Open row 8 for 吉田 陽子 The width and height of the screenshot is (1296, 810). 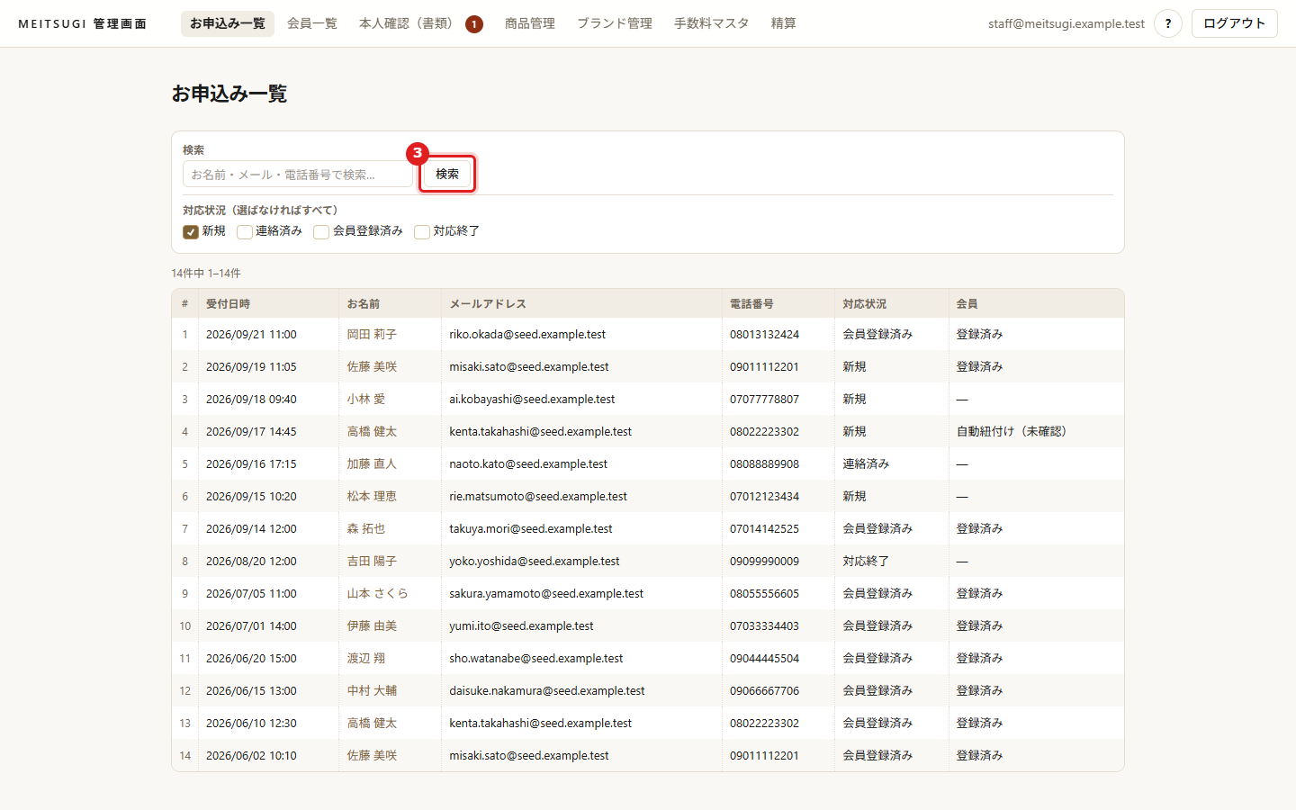coord(648,561)
